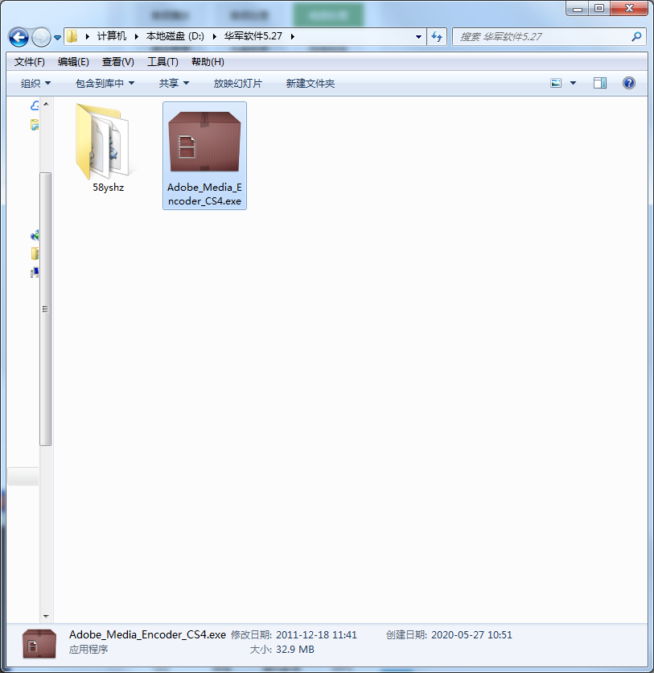Click 创建日期 value 2020-05-27 10:51
Viewport: 654px width, 673px height.
point(471,635)
